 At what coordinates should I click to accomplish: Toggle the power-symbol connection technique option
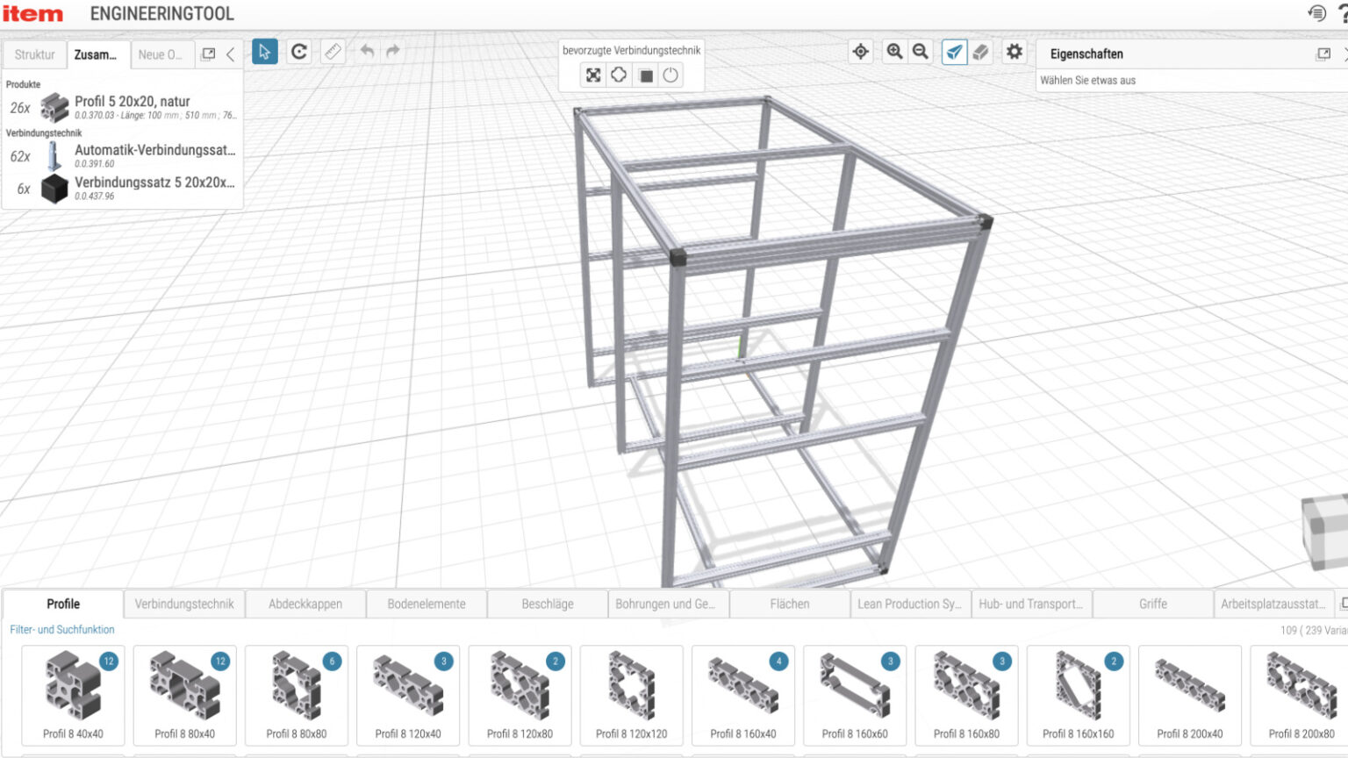(670, 75)
